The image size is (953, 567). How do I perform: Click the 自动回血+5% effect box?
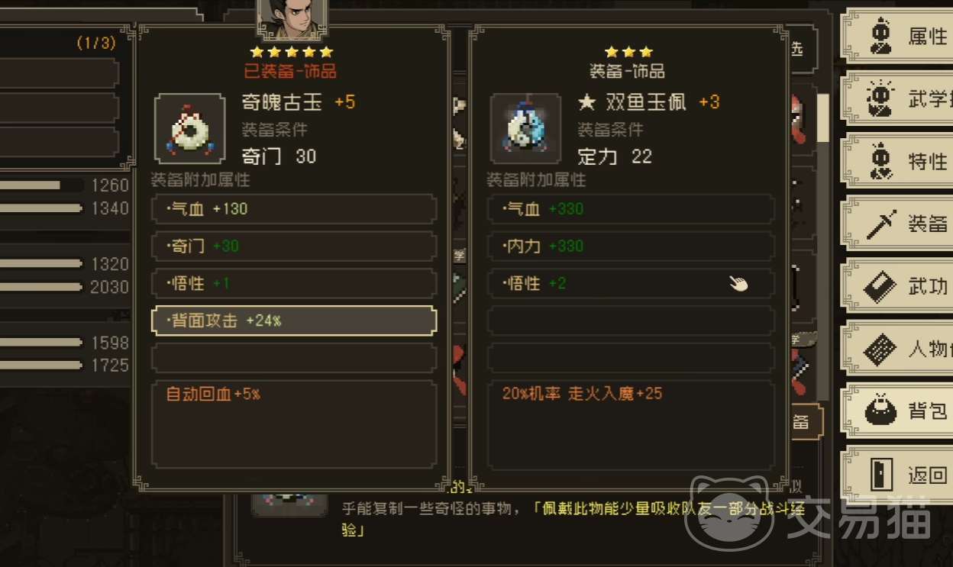click(x=294, y=424)
